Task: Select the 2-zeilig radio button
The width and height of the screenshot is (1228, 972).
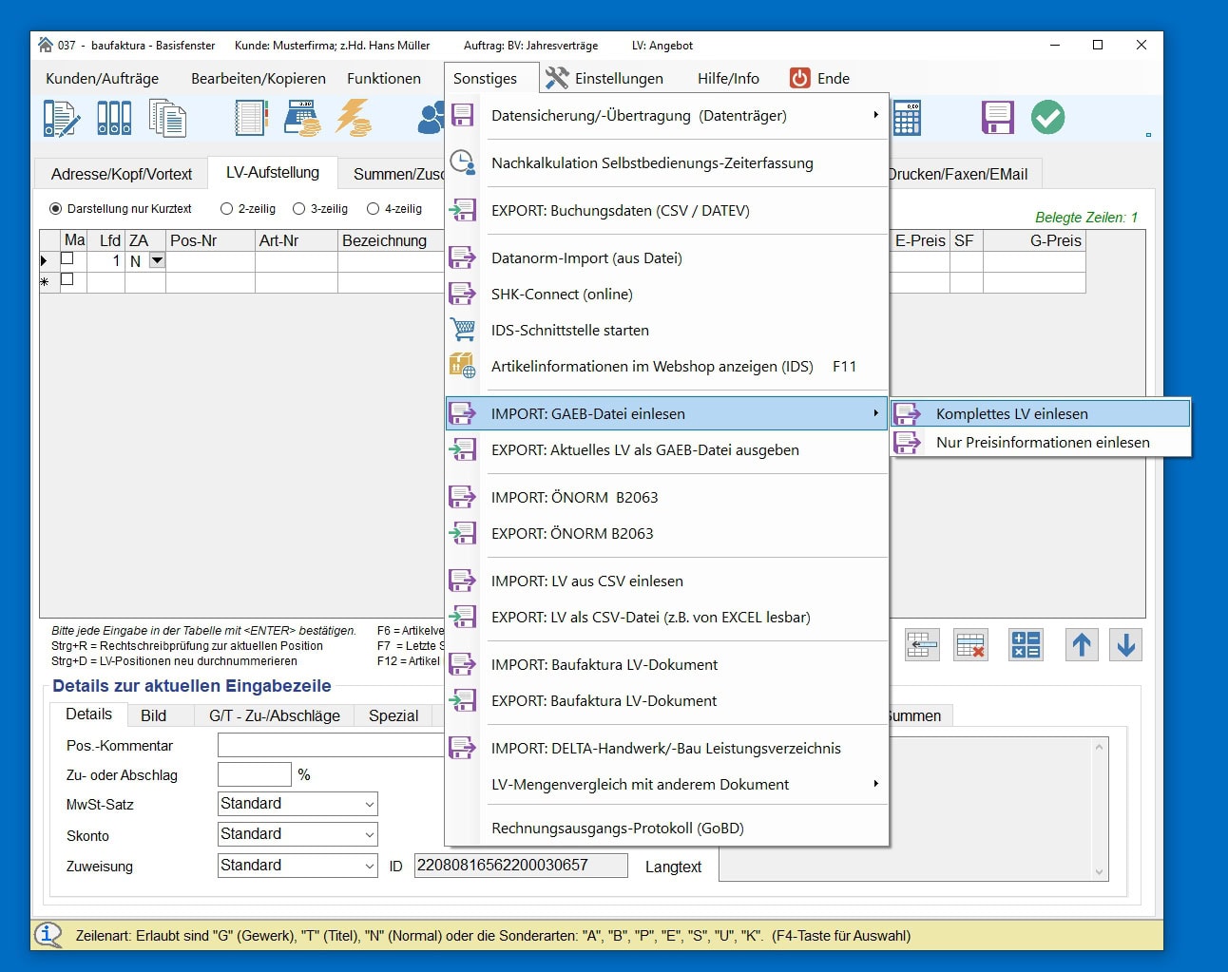Action: click(x=226, y=209)
